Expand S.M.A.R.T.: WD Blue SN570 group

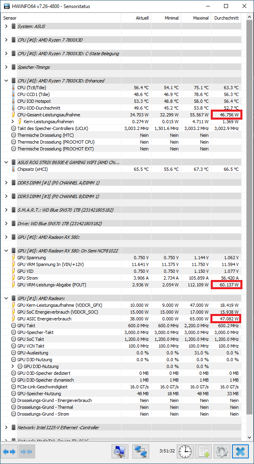pos(6,210)
